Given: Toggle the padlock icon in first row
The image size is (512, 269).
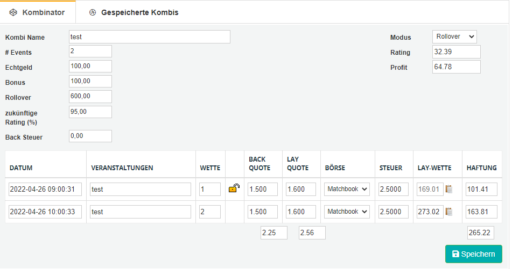Looking at the screenshot, I should tap(234, 188).
